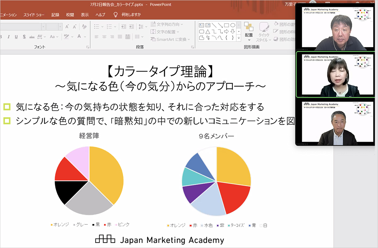Viewport: 378px width, 248px height.
Task: Decrease the list indent level
Action: coord(123,27)
